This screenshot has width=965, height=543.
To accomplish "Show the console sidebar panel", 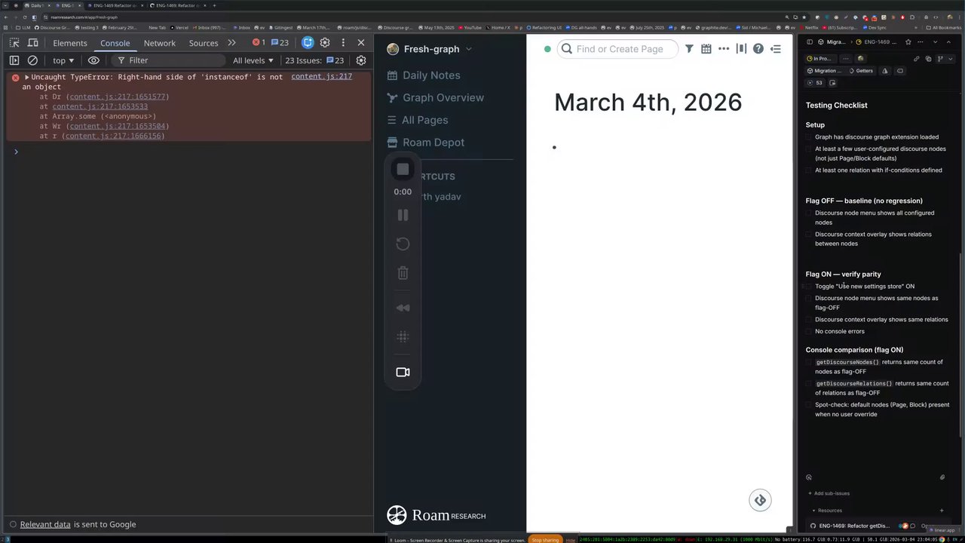I will coord(14,60).
